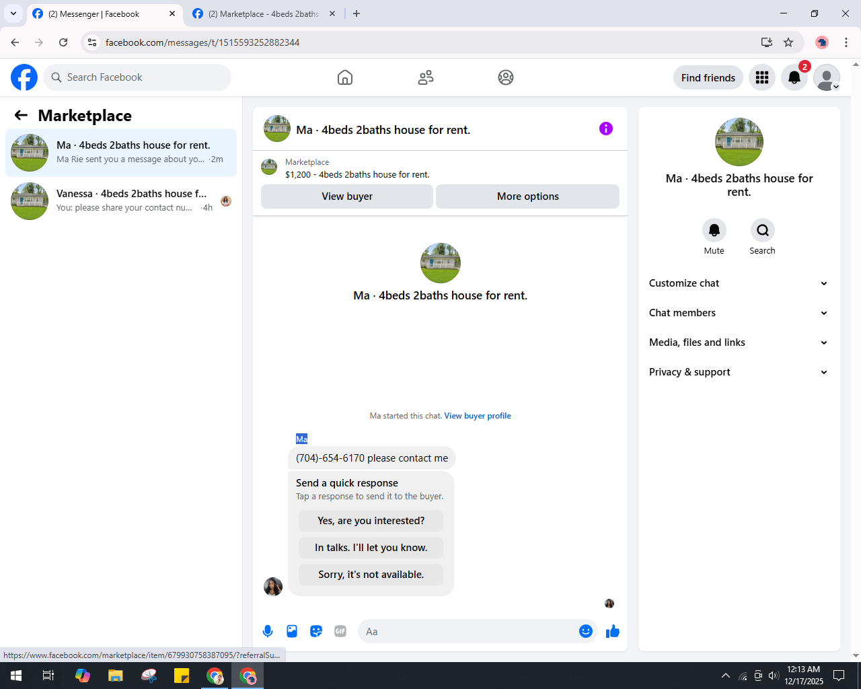Switch to the Marketplace 4beds 2baths tab
The width and height of the screenshot is (861, 689).
pos(264,14)
